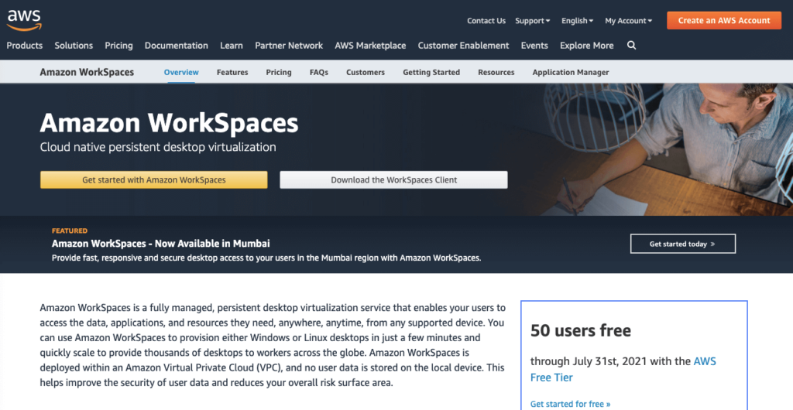The height and width of the screenshot is (410, 793).
Task: Click Create an AWS Account button
Action: 724,21
